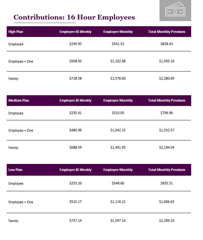This screenshot has width=203, height=240.
Task: Click Employee Bi-Weekly header in Low Plan table
Action: click(75, 170)
